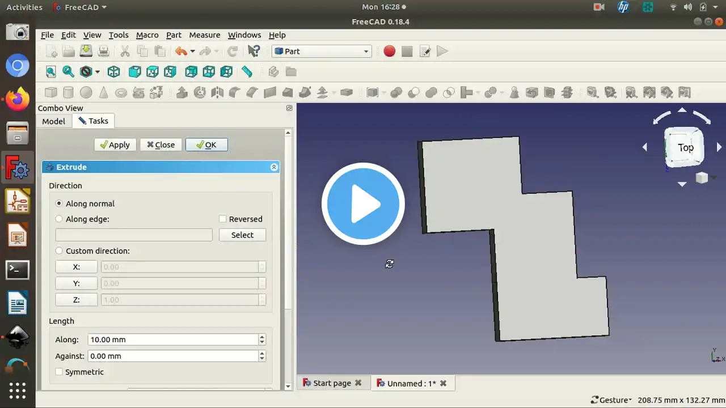Switch to the isometric view cube icon
Screen dimensions: 726x408
114,71
